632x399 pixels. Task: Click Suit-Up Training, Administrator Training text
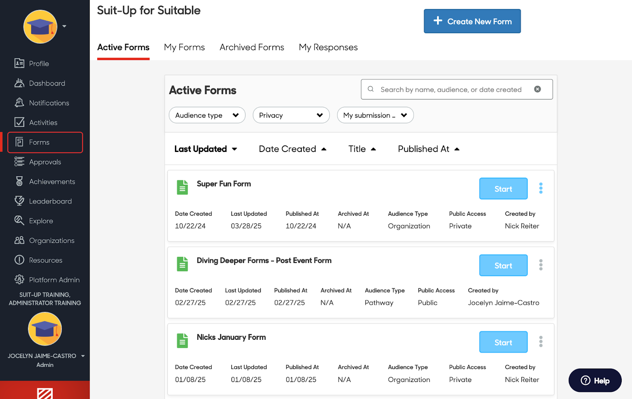pyautogui.click(x=45, y=299)
